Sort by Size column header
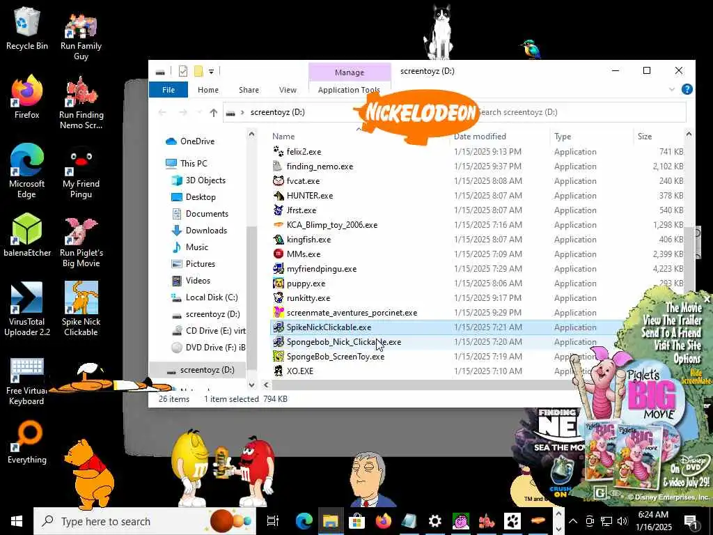Image resolution: width=713 pixels, height=535 pixels. [644, 137]
